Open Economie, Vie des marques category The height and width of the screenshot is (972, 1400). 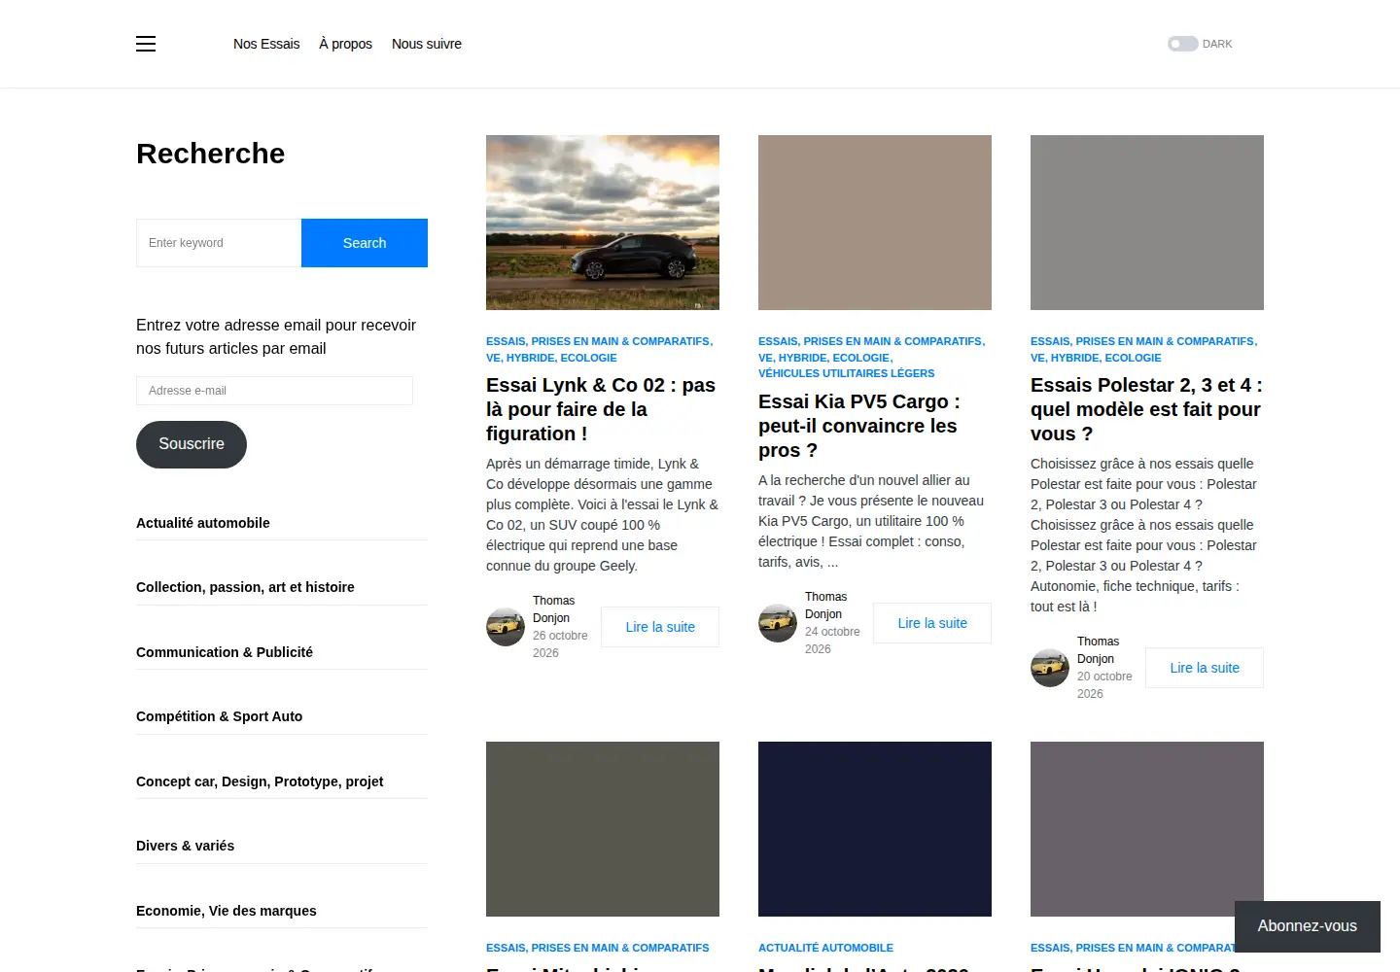point(227,911)
